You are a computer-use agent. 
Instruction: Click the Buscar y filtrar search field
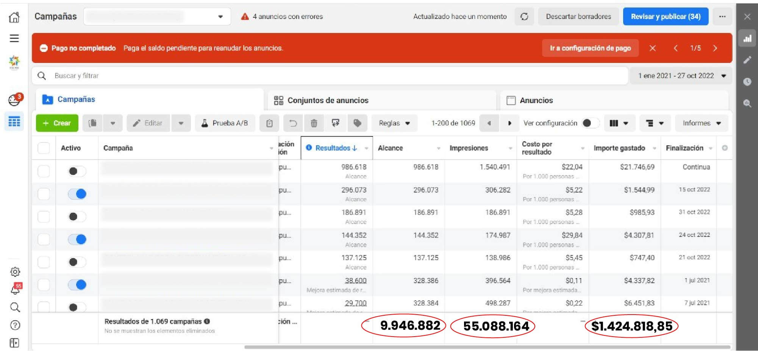point(330,76)
